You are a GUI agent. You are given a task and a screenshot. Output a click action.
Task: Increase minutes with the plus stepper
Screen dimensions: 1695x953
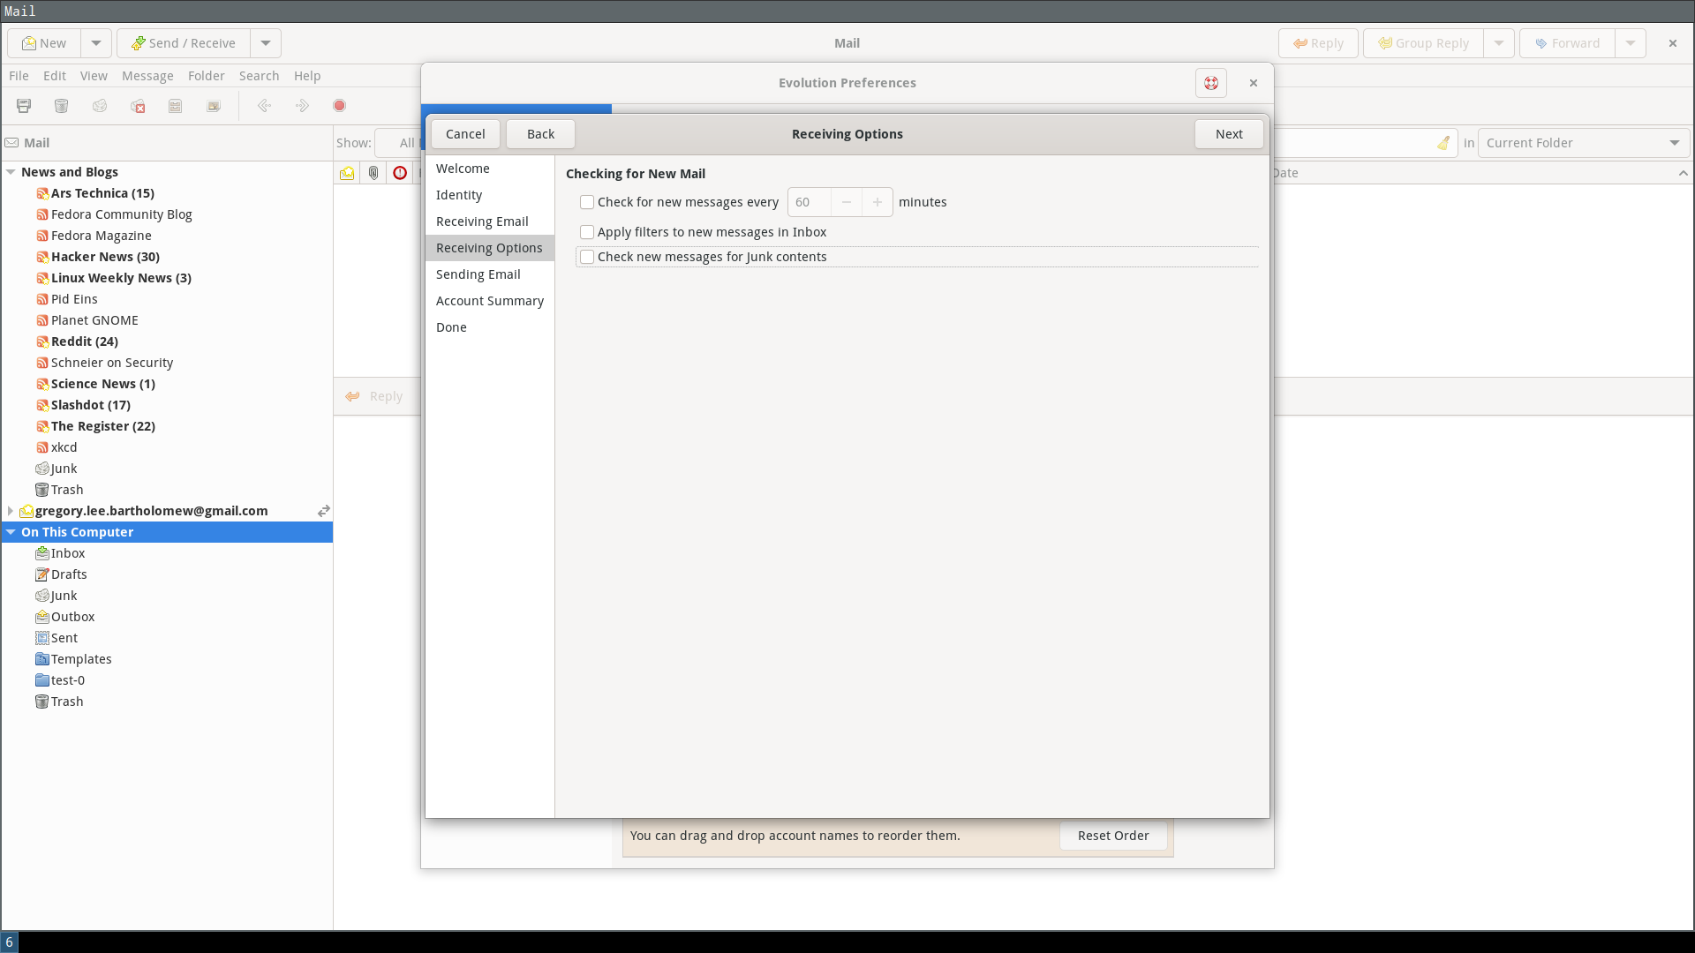[877, 202]
